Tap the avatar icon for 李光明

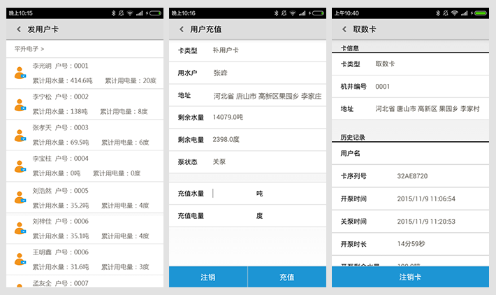point(20,73)
